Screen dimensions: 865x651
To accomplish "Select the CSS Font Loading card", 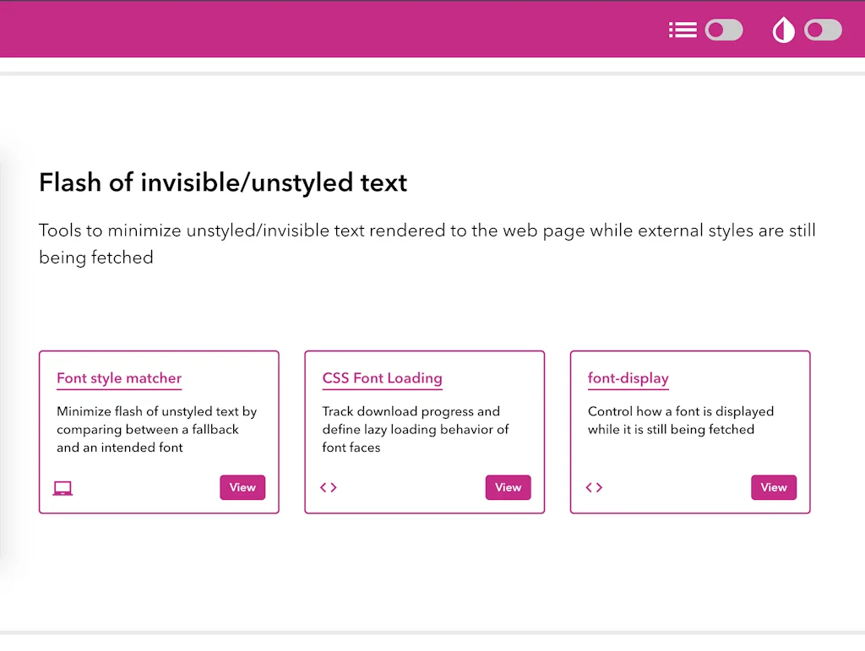I will click(x=424, y=431).
